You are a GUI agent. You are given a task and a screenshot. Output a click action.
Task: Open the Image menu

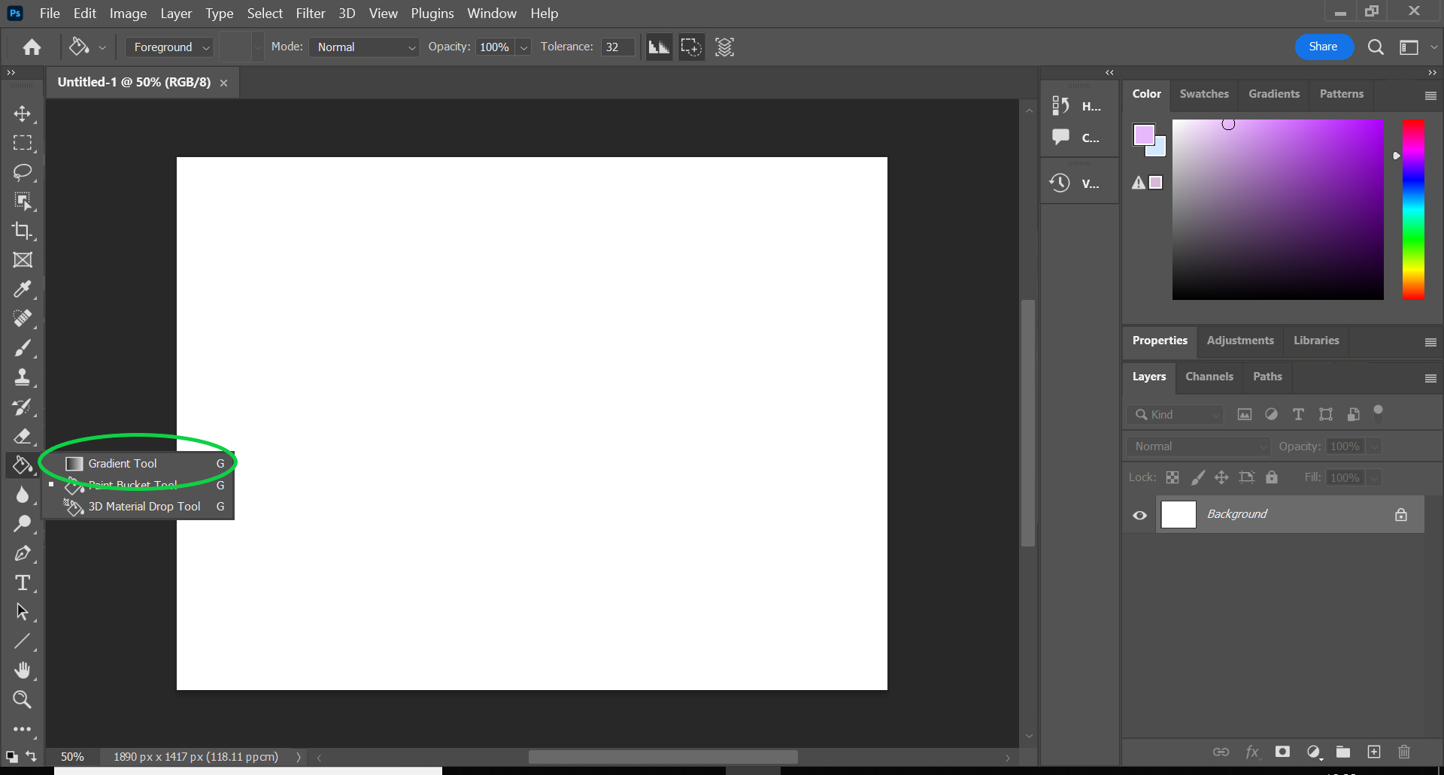point(128,14)
